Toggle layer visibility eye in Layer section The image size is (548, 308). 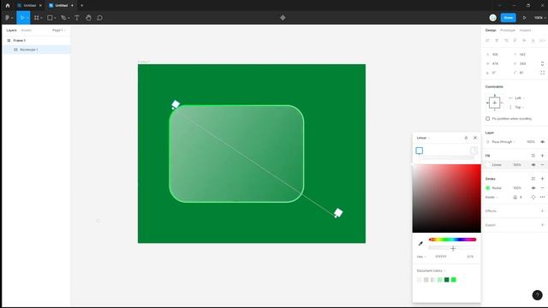click(542, 142)
